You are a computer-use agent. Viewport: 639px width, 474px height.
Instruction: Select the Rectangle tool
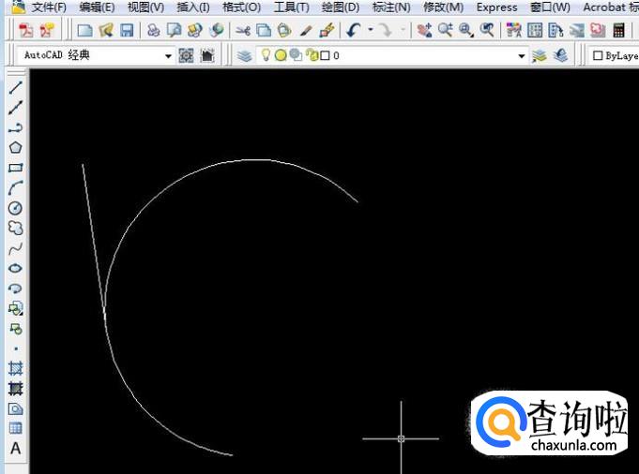click(x=16, y=168)
